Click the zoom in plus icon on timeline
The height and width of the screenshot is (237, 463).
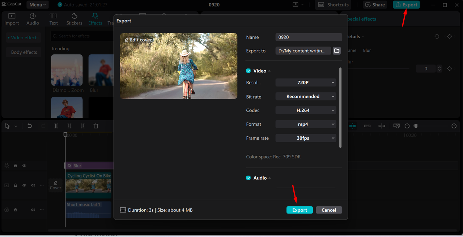tap(454, 126)
